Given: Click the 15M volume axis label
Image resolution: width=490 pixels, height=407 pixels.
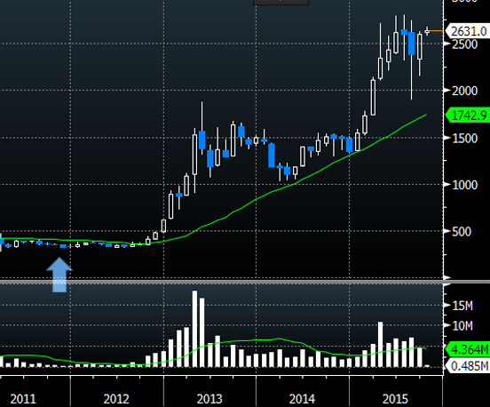Looking at the screenshot, I should pos(462,306).
